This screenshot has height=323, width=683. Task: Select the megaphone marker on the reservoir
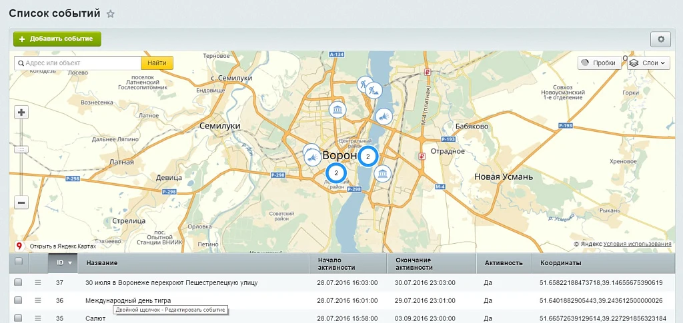pos(384,117)
